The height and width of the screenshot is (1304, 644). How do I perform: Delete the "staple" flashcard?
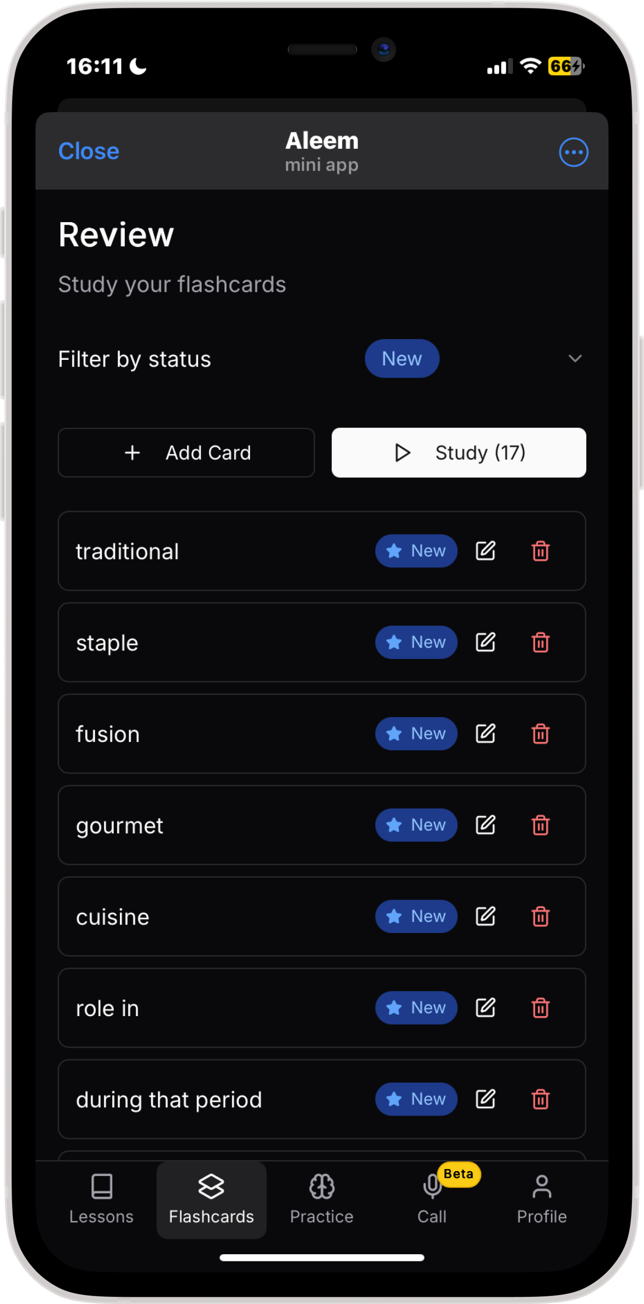pos(540,642)
